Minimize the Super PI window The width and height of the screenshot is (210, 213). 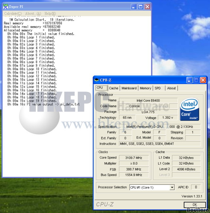pos(134,7)
